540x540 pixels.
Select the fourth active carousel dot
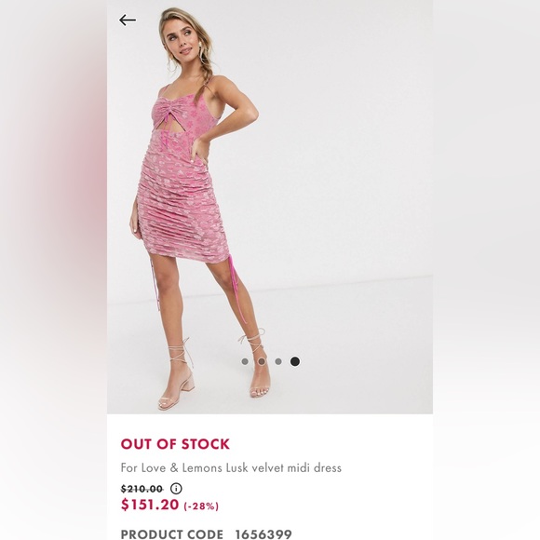[295, 361]
